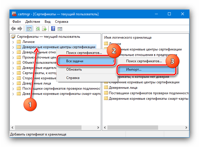
Task: Minimize the certmgr window
Action: pyautogui.click(x=156, y=14)
